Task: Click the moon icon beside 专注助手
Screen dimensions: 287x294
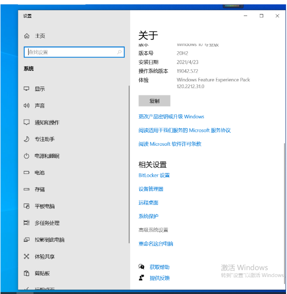Action: coord(27,139)
